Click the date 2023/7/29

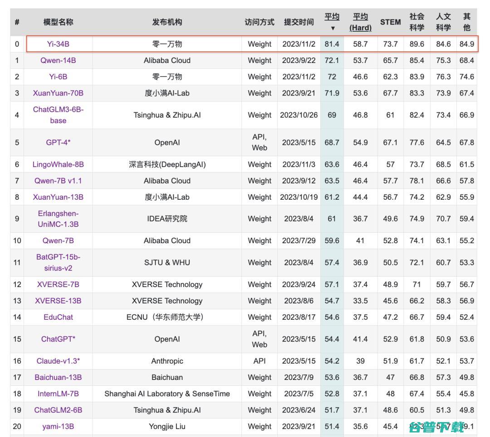coord(299,240)
